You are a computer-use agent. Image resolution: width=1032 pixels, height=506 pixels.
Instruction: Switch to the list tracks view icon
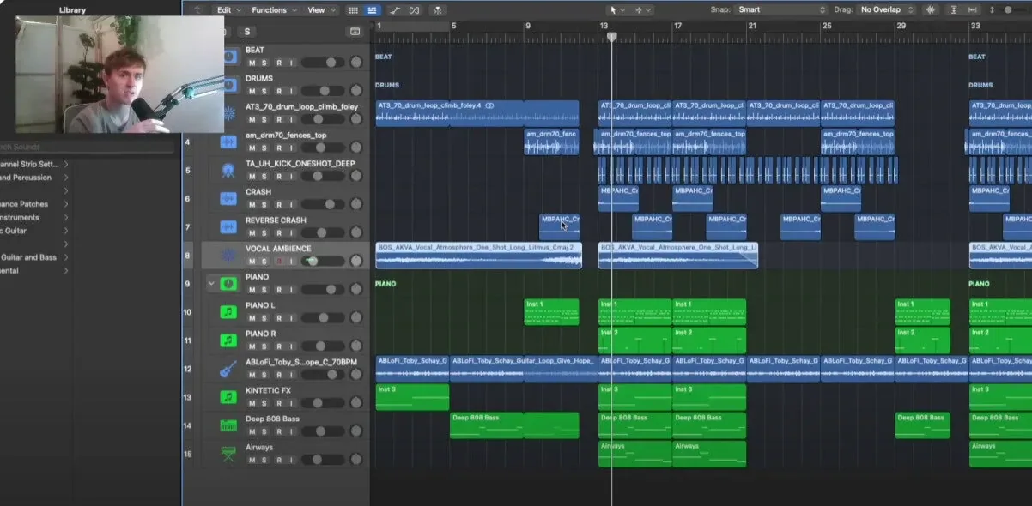click(x=373, y=10)
